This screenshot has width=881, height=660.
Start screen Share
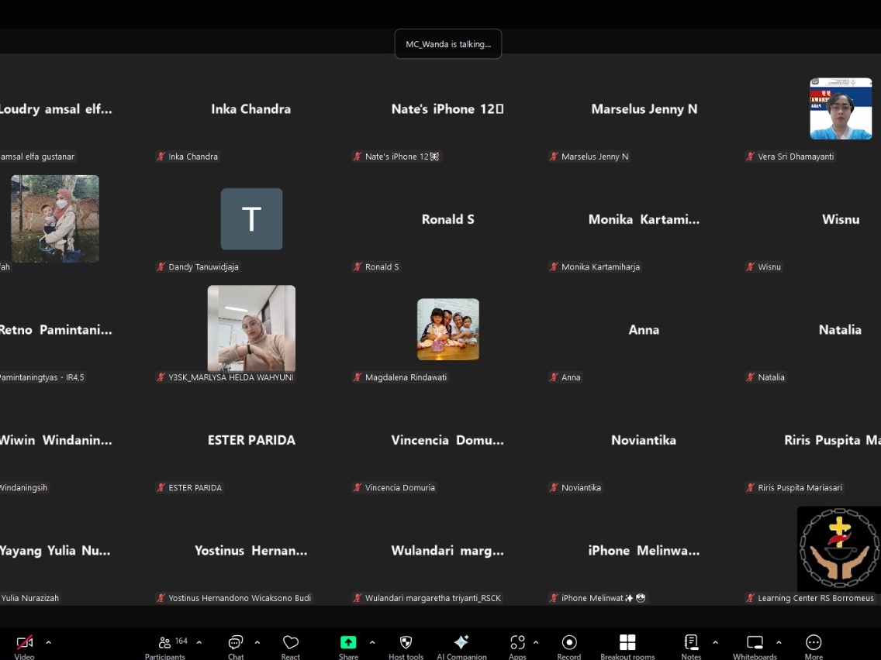click(348, 643)
